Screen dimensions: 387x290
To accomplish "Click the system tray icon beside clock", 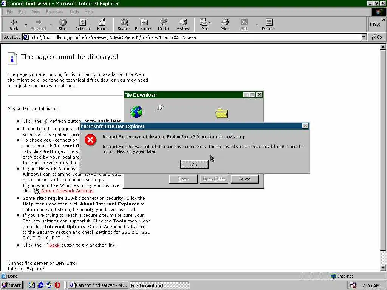I will (353, 285).
